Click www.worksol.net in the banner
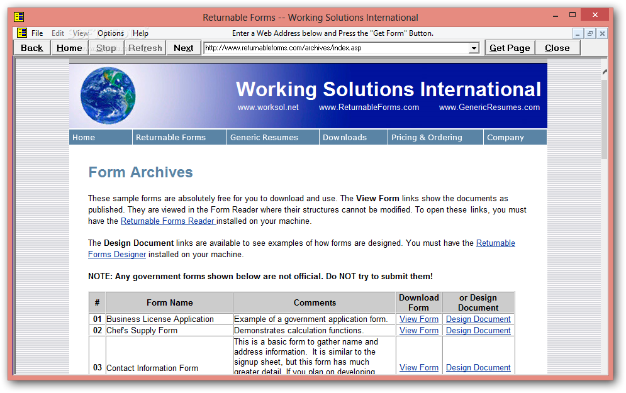Viewport: 626px width, 393px height. pos(268,108)
